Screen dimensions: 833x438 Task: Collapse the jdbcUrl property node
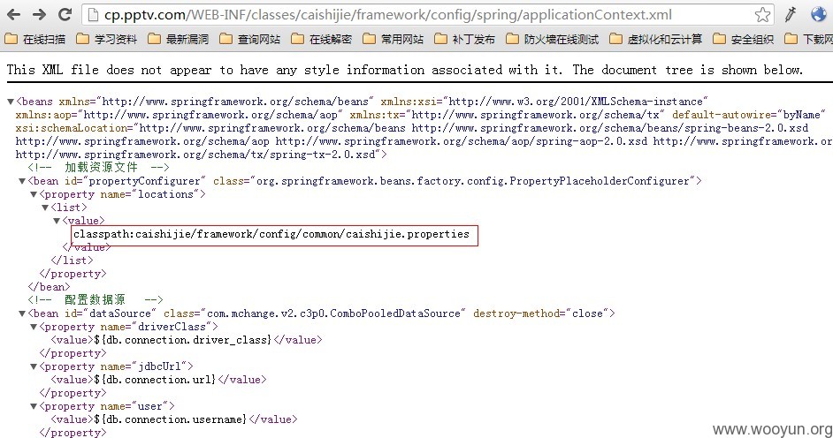click(x=34, y=366)
